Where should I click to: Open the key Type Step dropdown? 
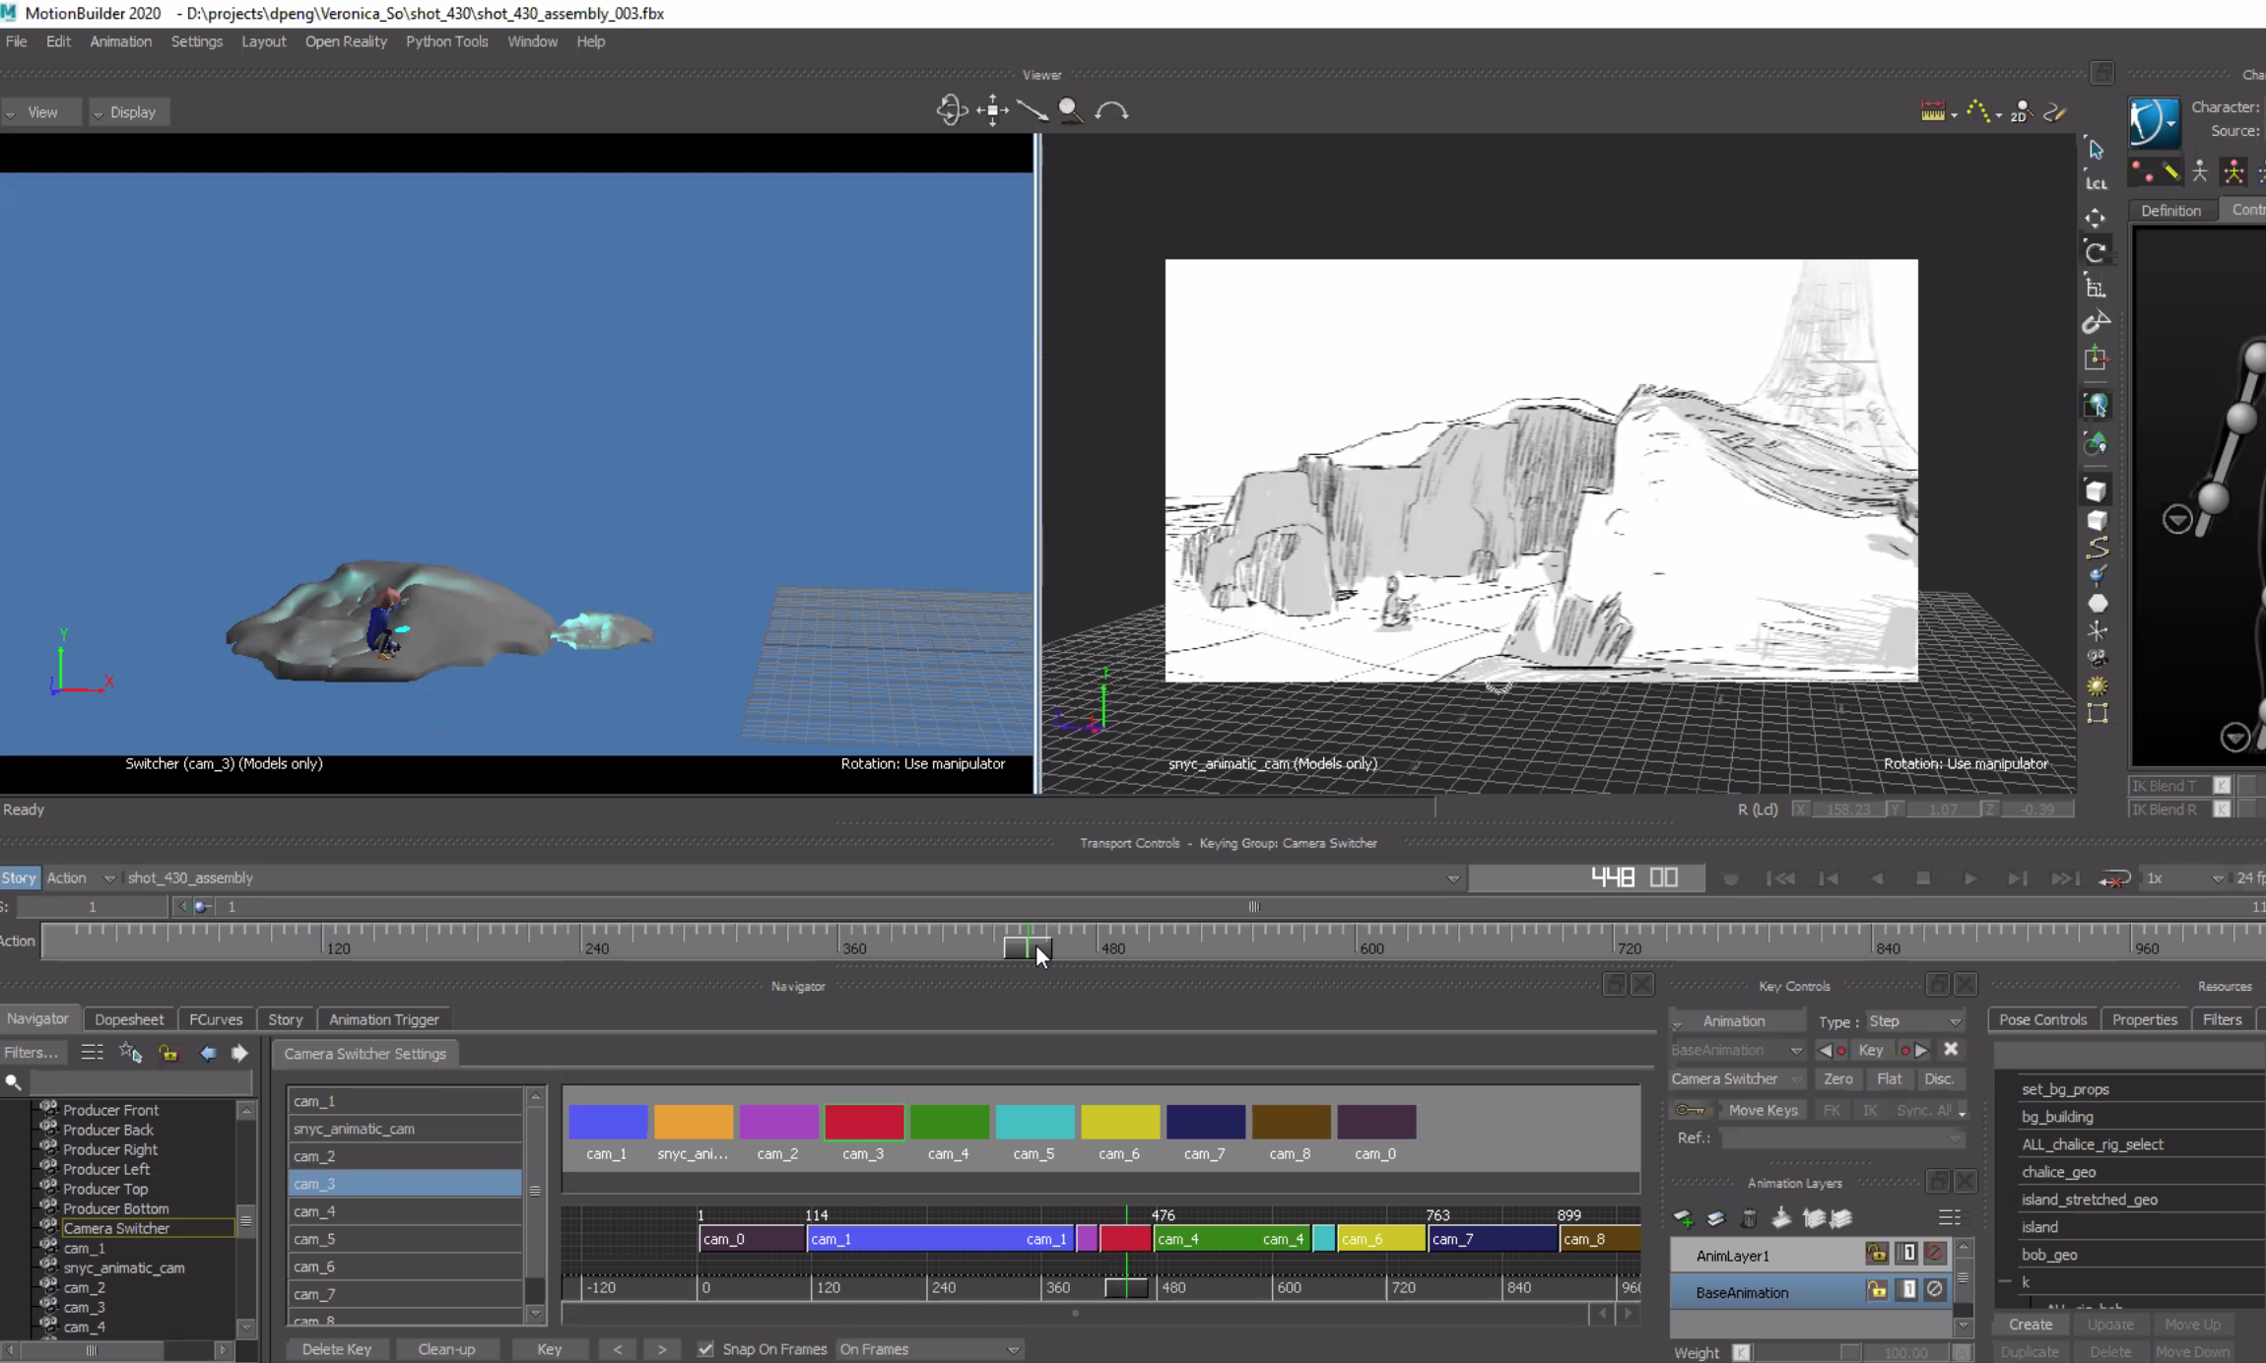[x=1914, y=1021]
